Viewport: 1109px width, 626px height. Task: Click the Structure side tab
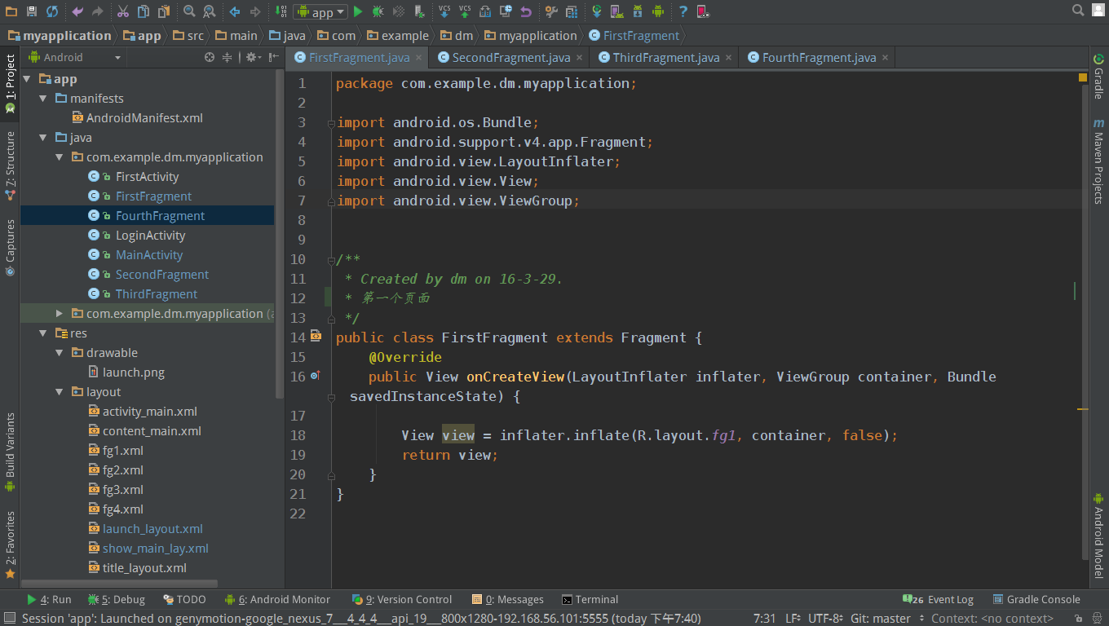coord(10,167)
